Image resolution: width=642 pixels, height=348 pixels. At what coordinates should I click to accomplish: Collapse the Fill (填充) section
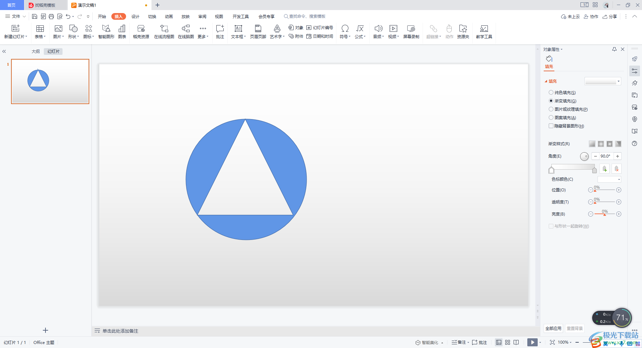pyautogui.click(x=546, y=81)
